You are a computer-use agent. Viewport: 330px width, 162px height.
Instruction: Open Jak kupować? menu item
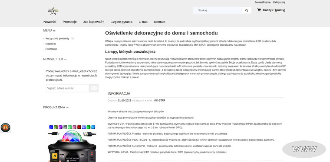pyautogui.click(x=94, y=22)
